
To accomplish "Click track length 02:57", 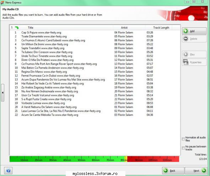I will [x=150, y=76].
